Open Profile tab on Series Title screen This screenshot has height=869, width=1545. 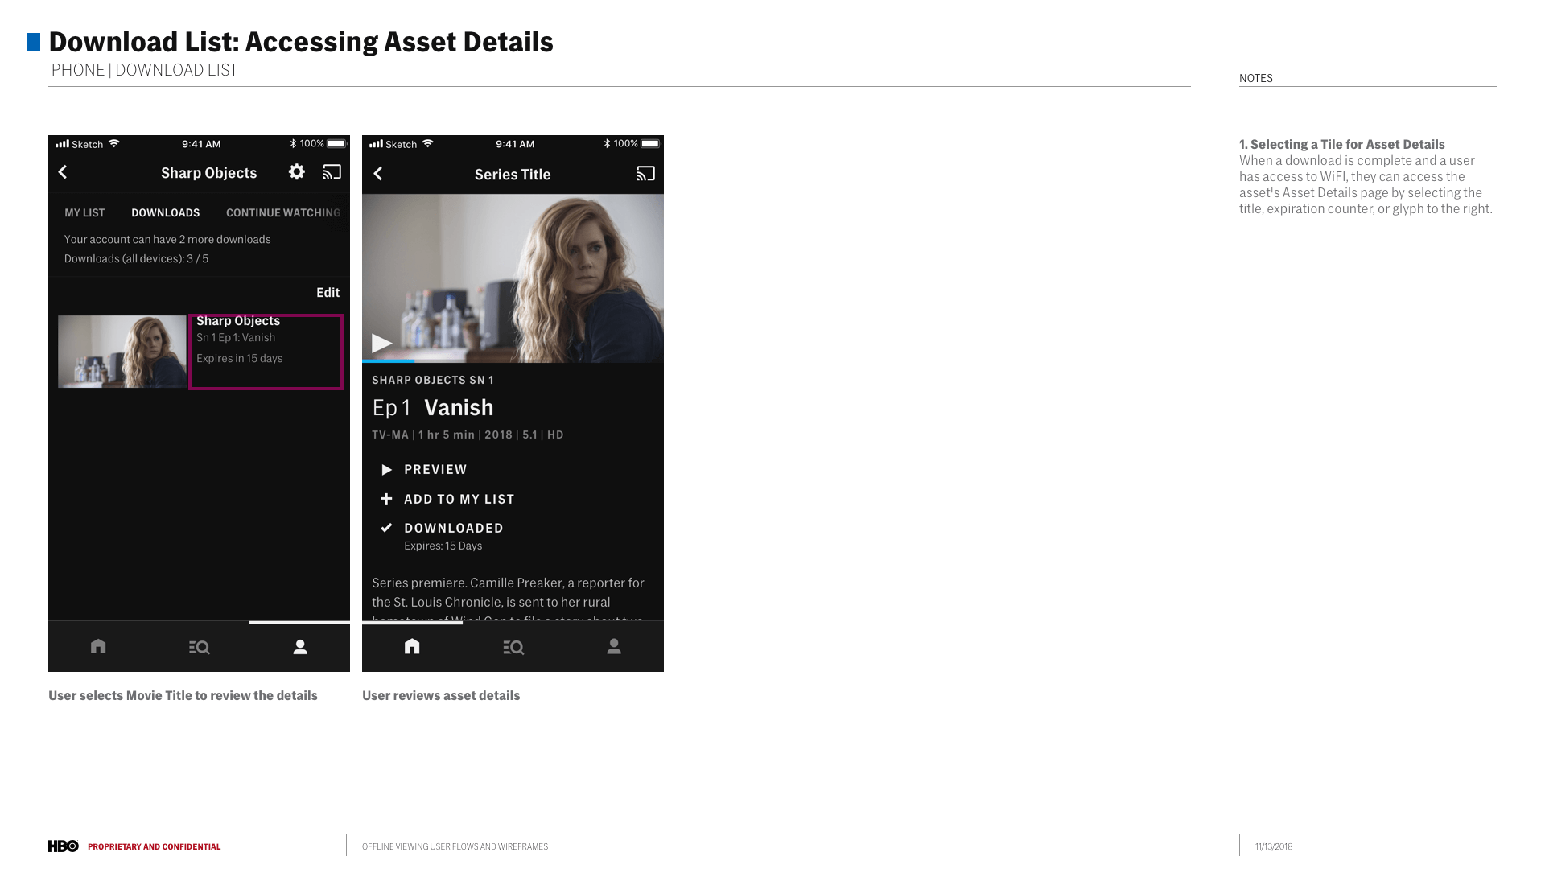pyautogui.click(x=614, y=646)
